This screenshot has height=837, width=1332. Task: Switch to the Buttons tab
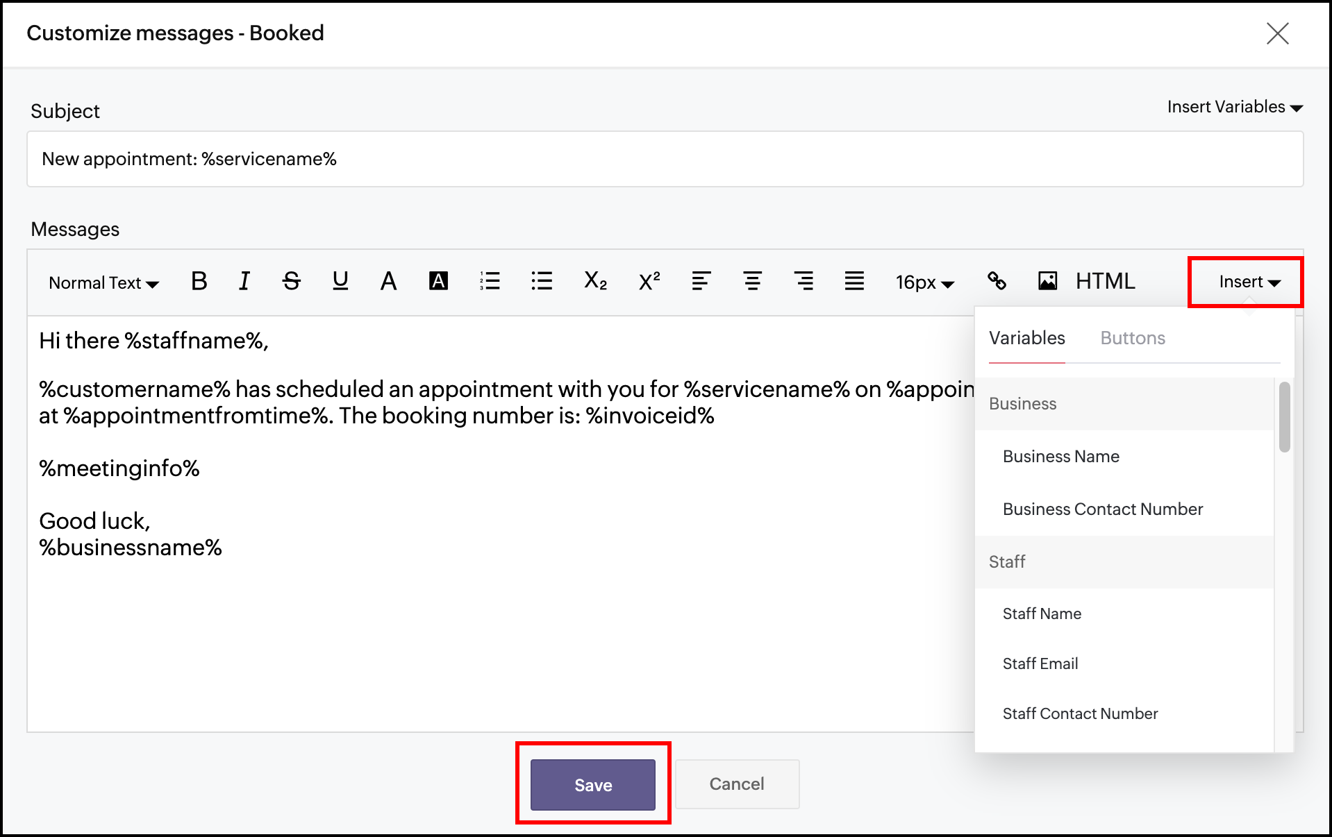pyautogui.click(x=1133, y=338)
